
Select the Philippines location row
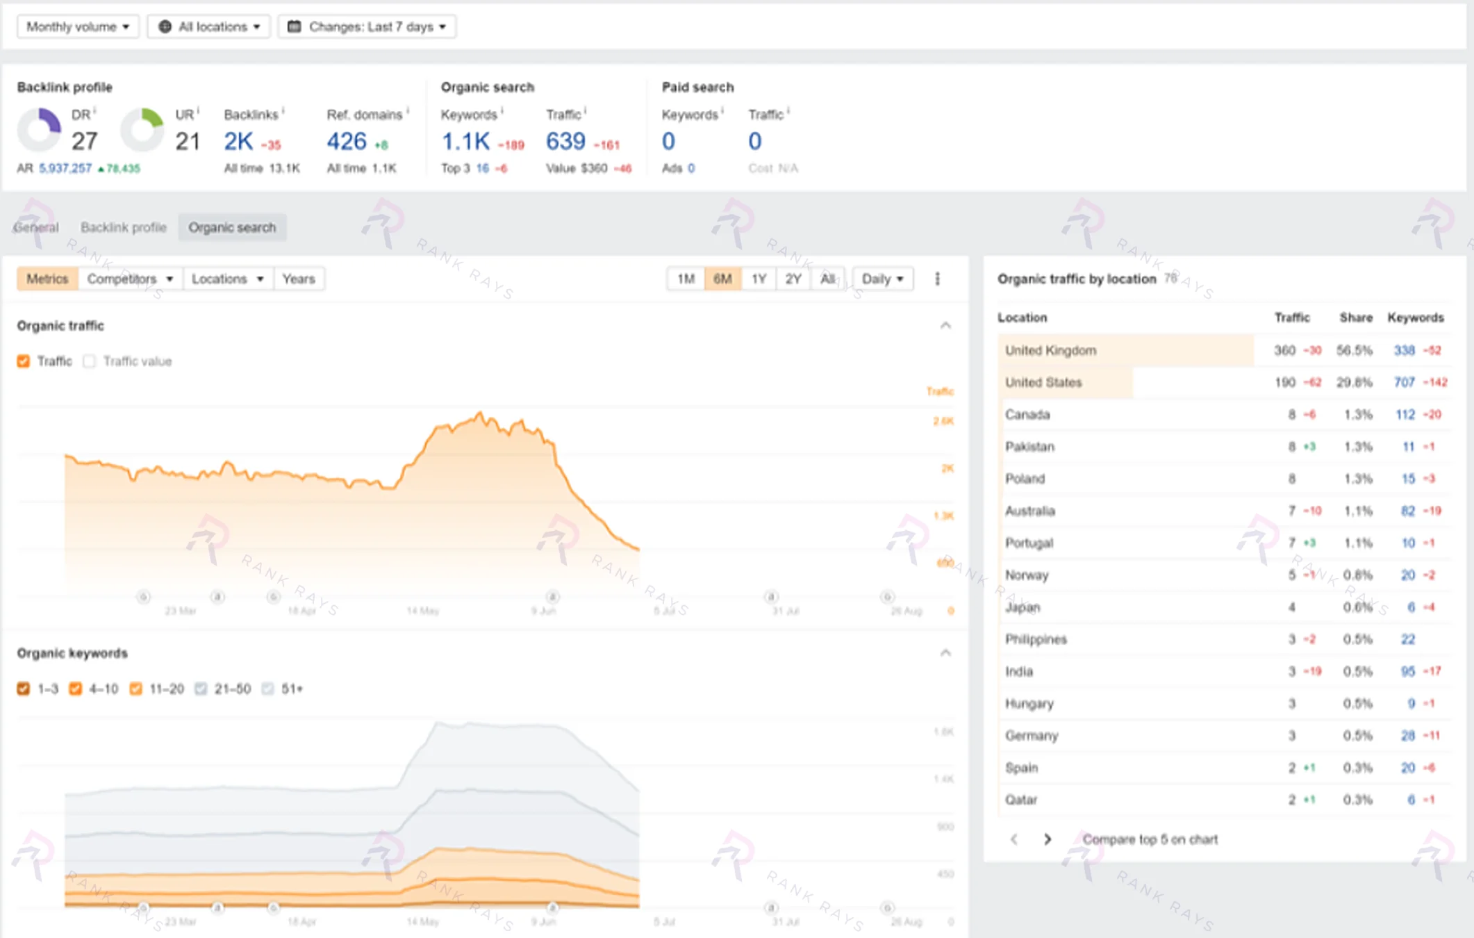(1225, 639)
